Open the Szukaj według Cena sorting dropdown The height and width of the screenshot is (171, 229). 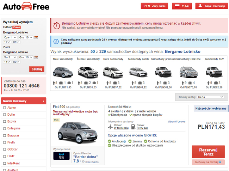(211, 97)
